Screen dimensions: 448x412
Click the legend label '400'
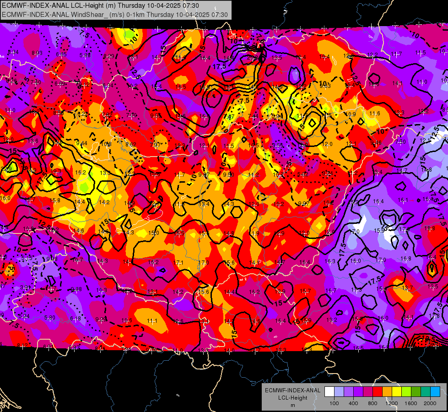coord(353,403)
